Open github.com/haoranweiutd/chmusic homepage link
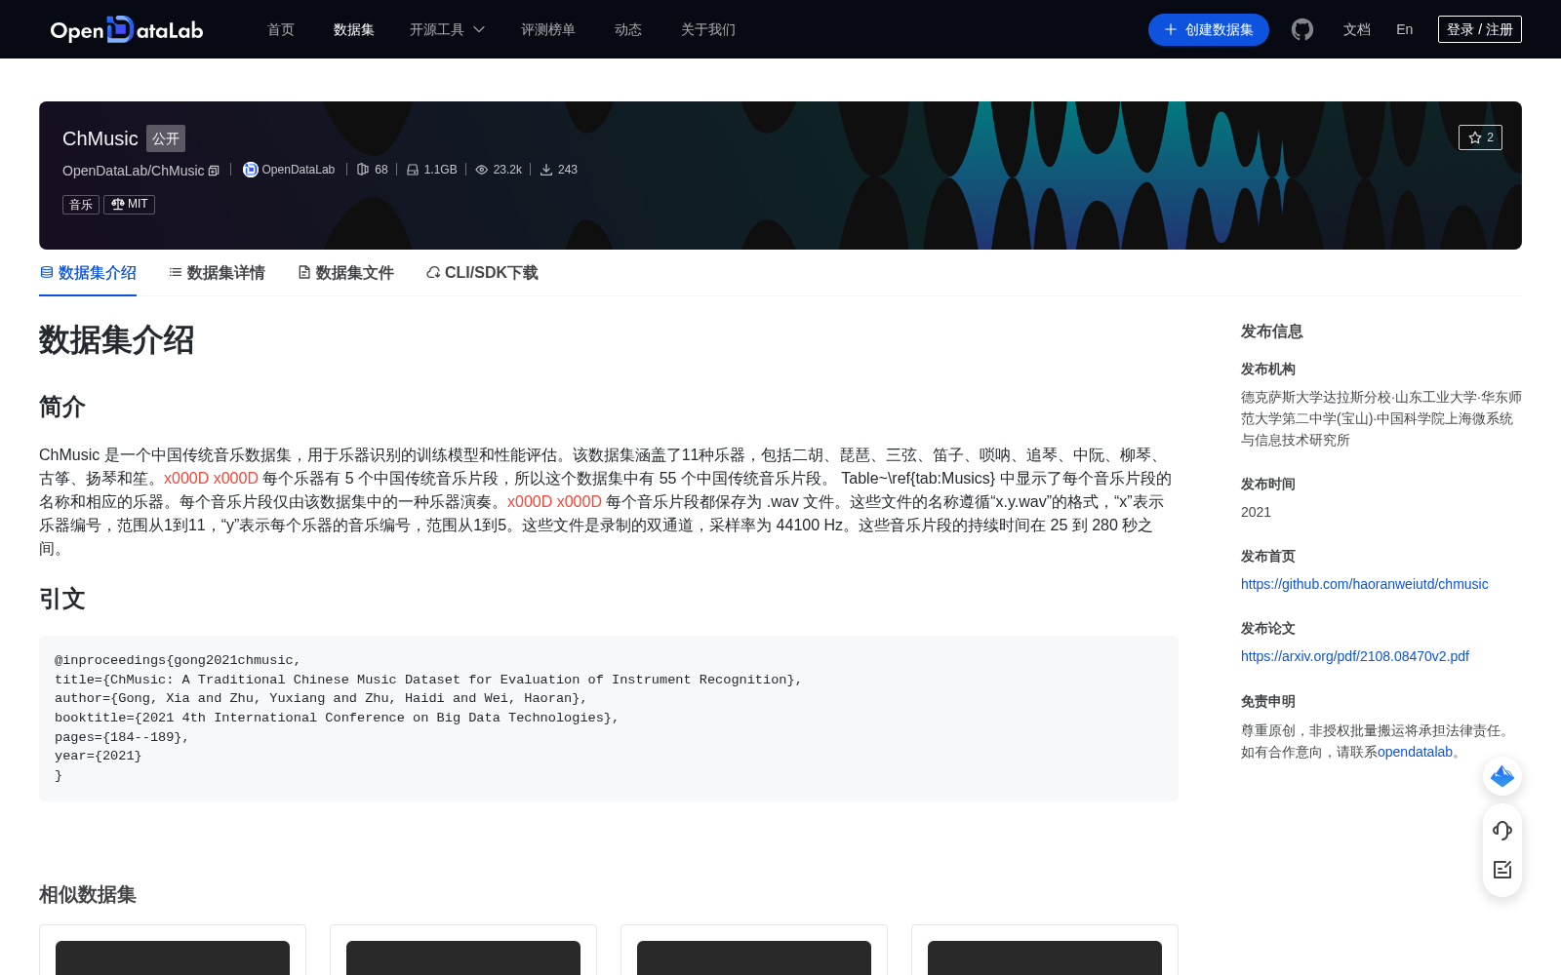 click(1364, 584)
